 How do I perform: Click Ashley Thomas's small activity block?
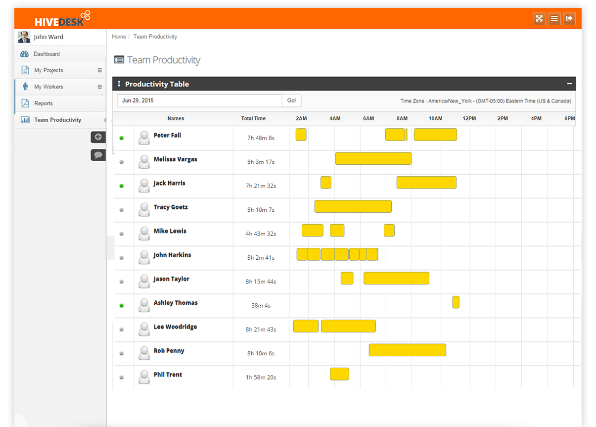tap(456, 302)
